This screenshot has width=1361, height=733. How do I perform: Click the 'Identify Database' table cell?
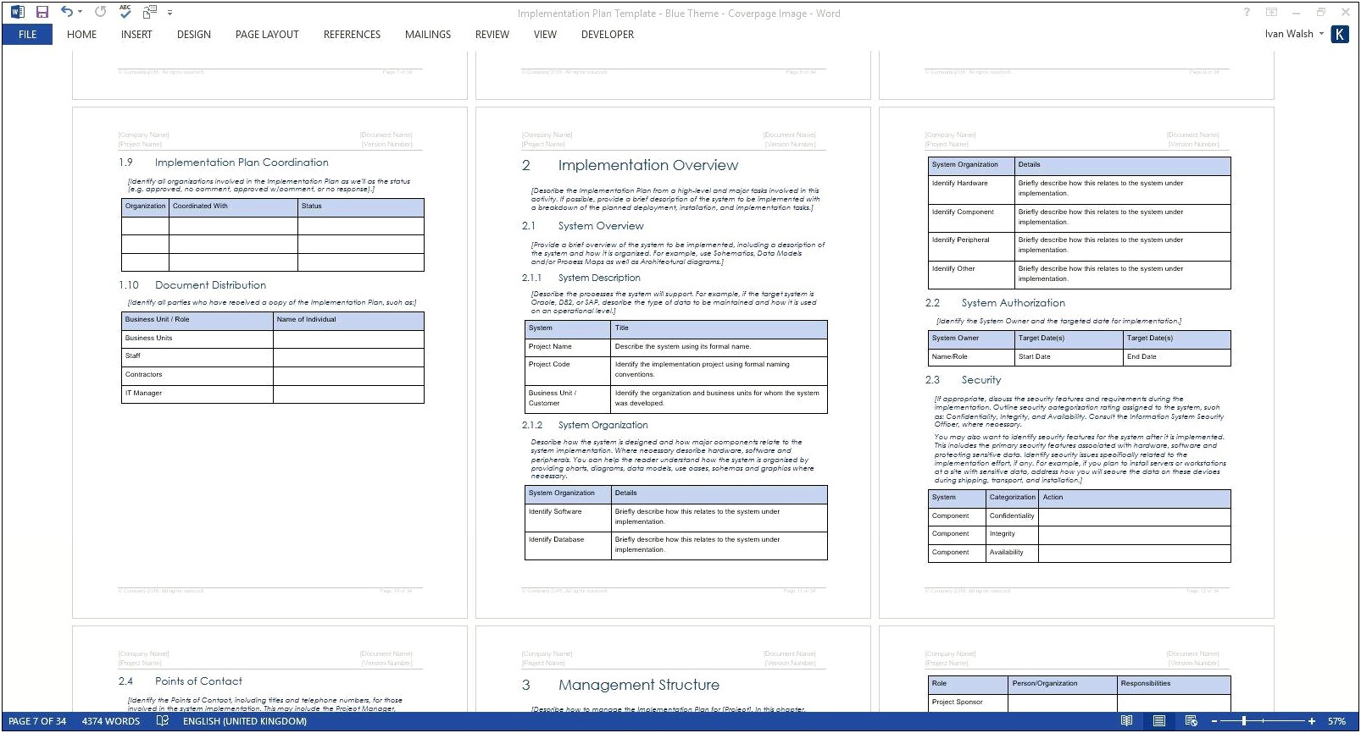coord(568,546)
